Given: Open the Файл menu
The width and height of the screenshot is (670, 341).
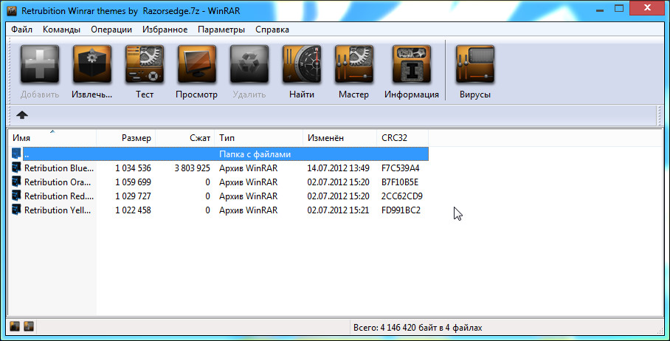Looking at the screenshot, I should pyautogui.click(x=22, y=30).
